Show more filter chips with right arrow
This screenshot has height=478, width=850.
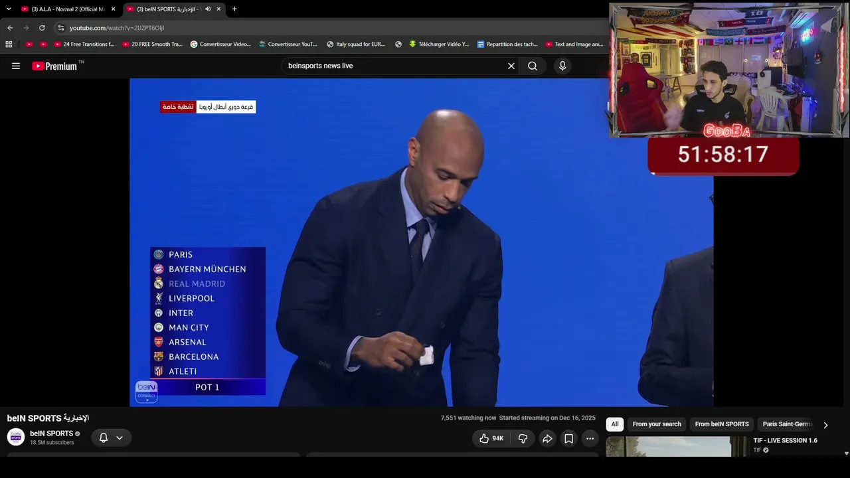825,425
